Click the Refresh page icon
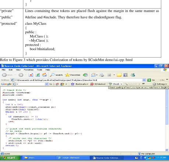169x162 pixels. pyautogui.click(x=38, y=75)
